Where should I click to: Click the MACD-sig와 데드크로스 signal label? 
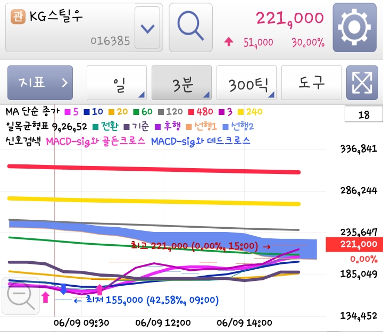201,142
